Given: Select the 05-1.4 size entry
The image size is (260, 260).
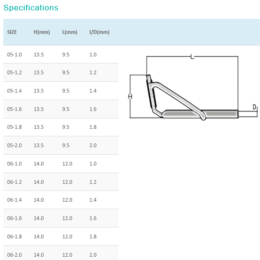Looking at the screenshot, I should [x=15, y=91].
